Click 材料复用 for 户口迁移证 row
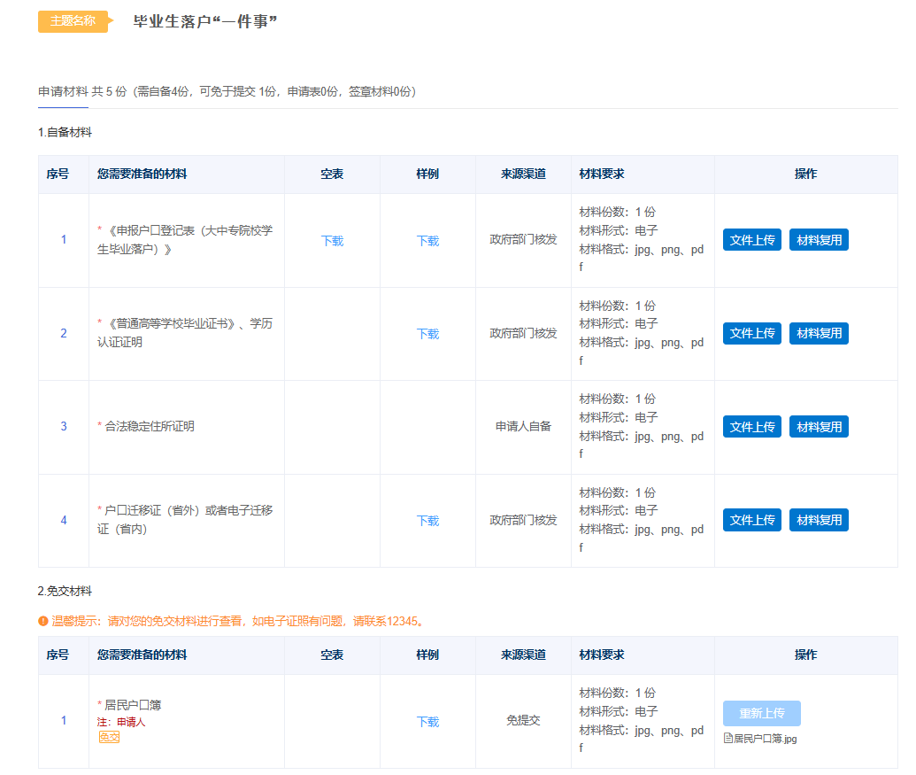916x775 pixels. (819, 520)
